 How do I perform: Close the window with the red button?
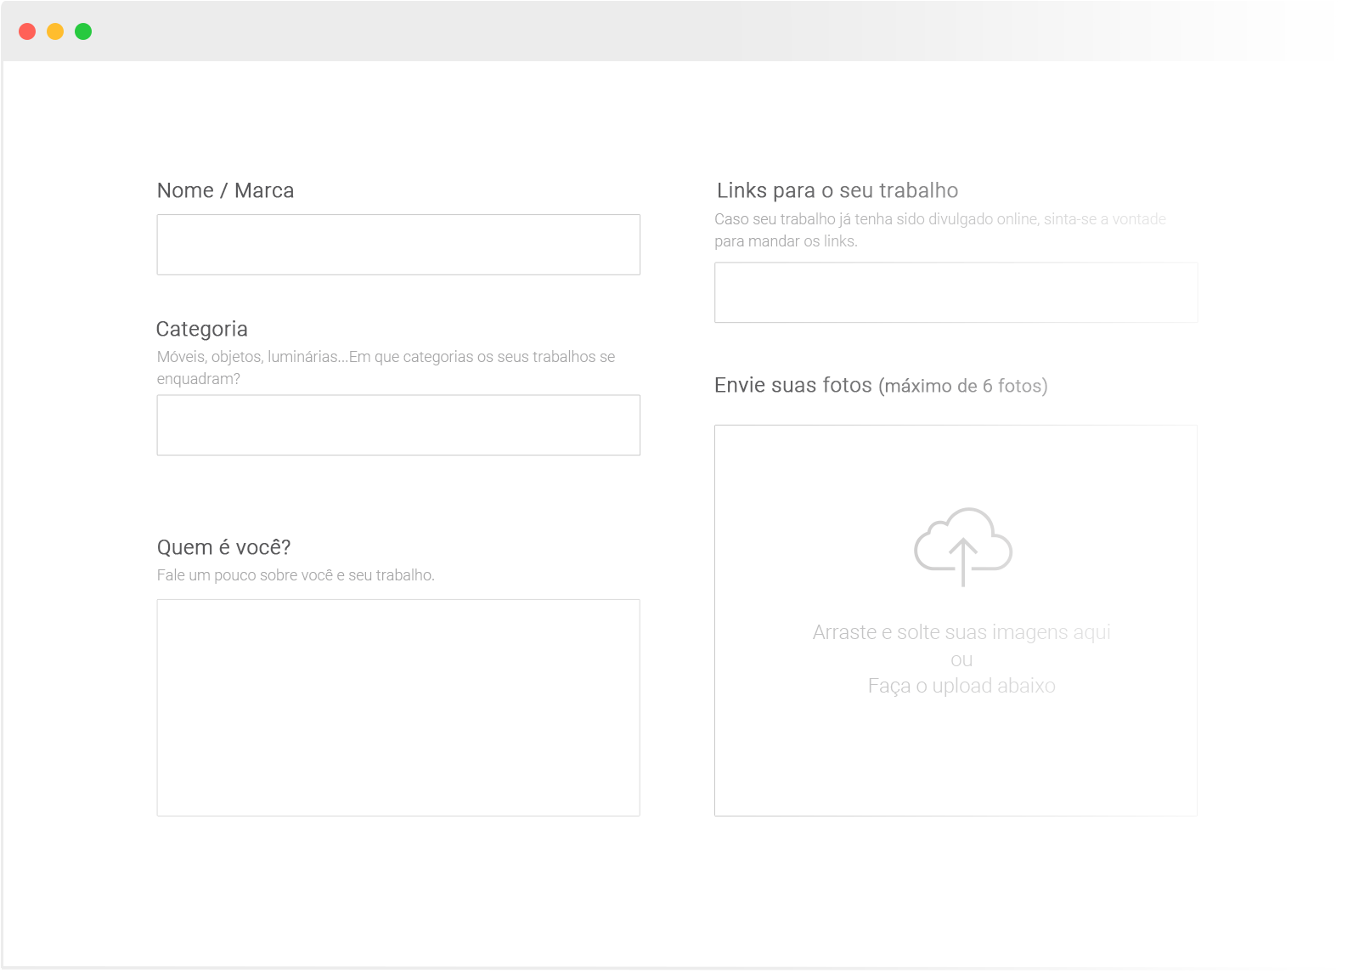pyautogui.click(x=27, y=31)
